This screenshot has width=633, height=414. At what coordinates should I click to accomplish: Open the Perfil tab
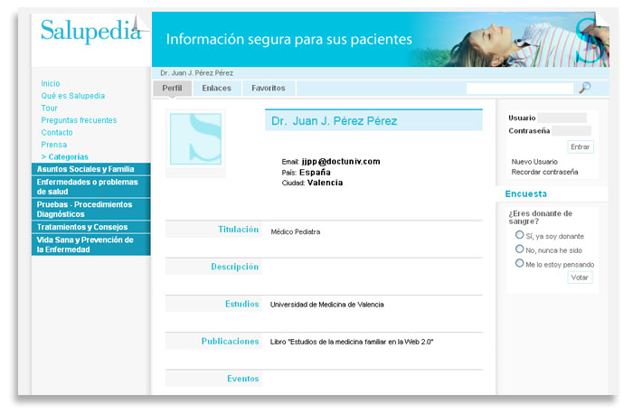172,89
